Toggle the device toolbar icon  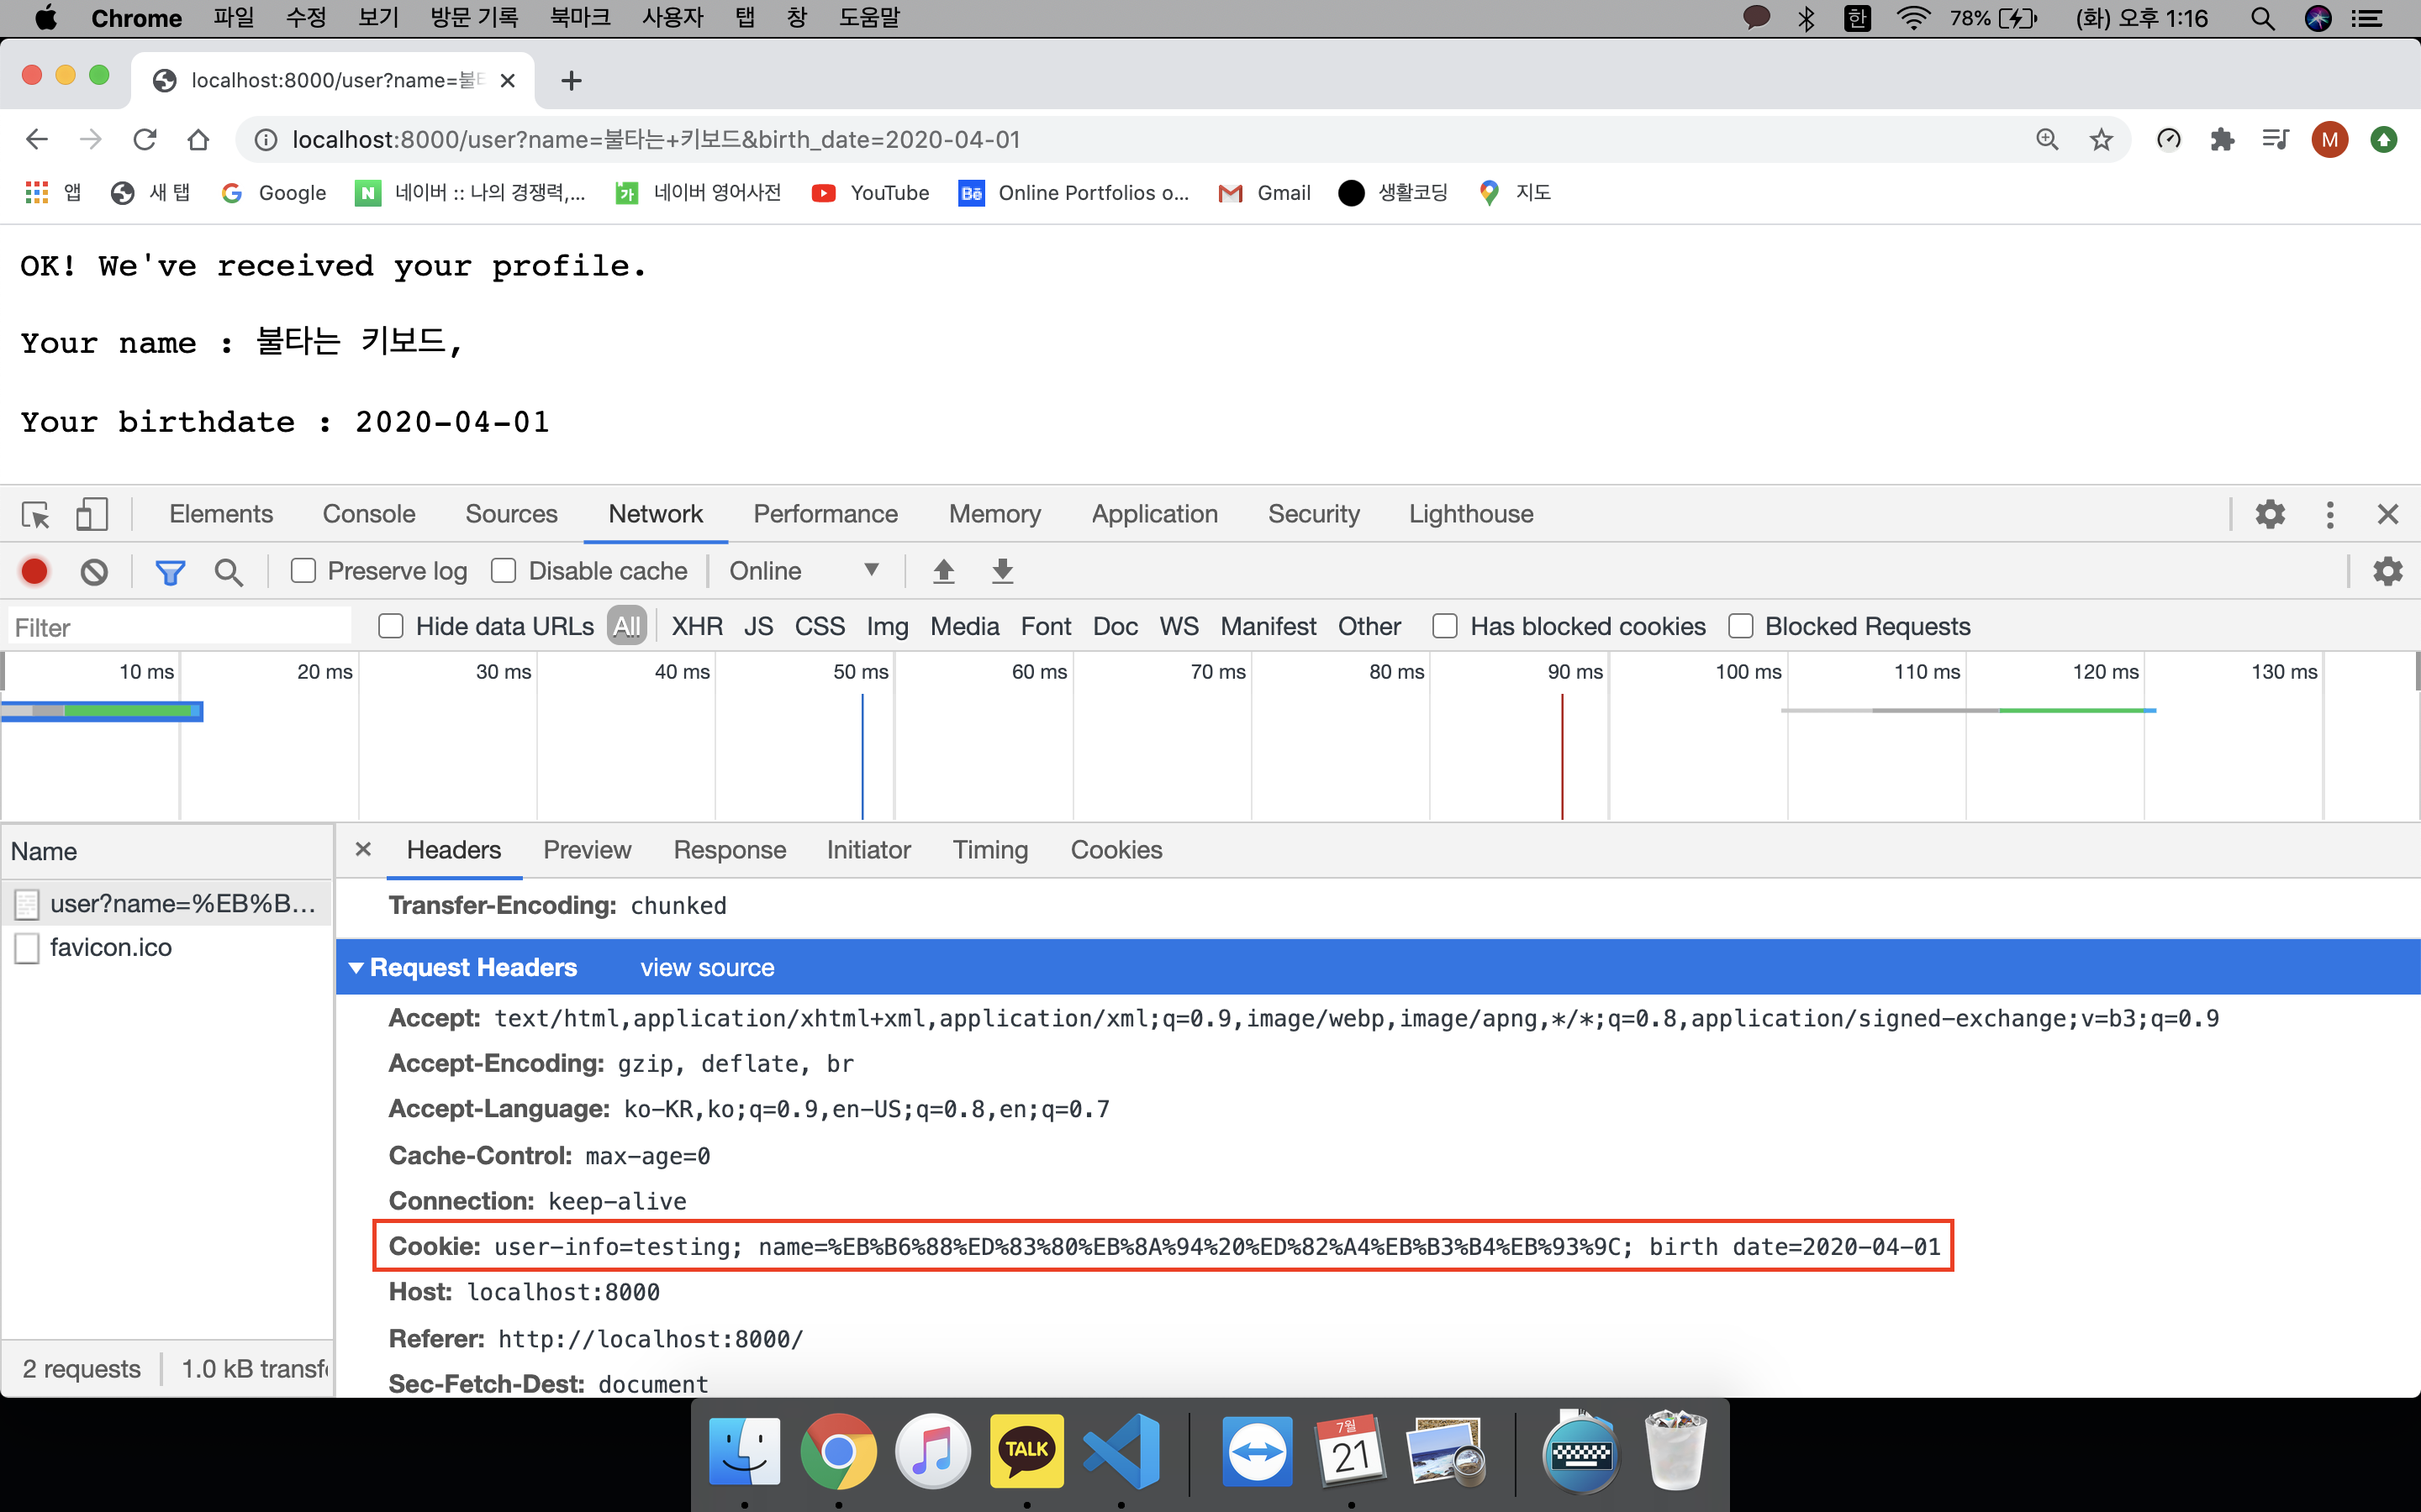pos(92,514)
